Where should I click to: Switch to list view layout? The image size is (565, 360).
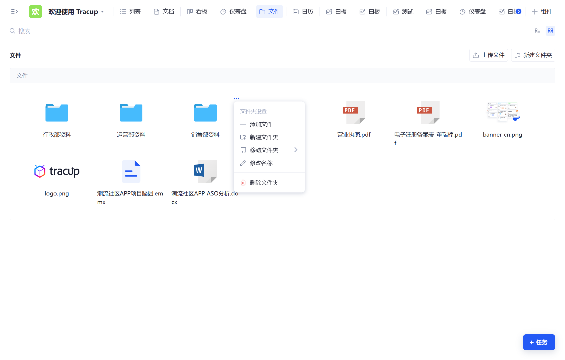point(538,31)
